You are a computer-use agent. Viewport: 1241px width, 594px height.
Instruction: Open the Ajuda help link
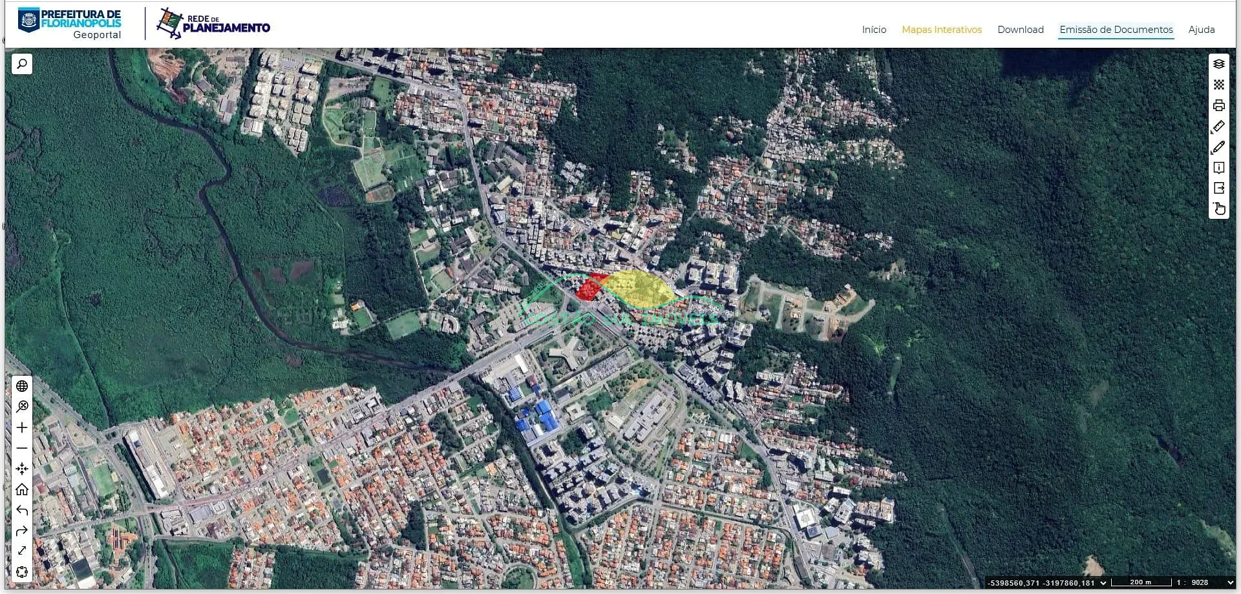1201,30
